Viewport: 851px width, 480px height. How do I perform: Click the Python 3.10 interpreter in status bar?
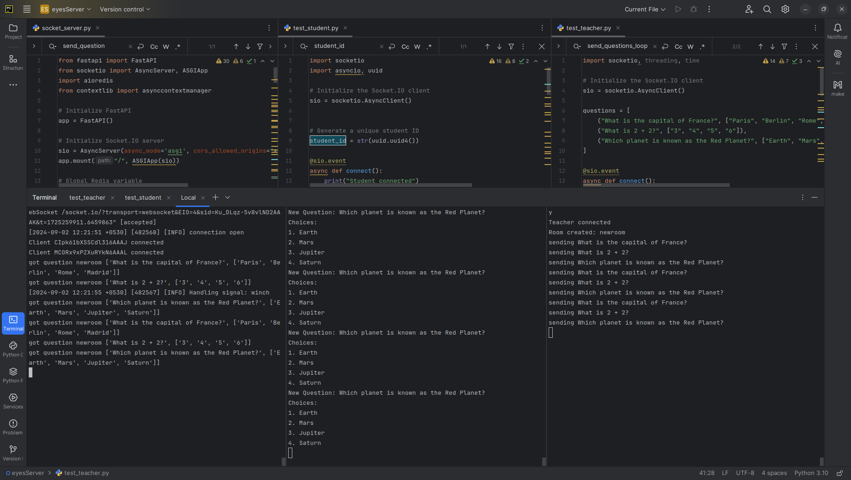pyautogui.click(x=811, y=473)
